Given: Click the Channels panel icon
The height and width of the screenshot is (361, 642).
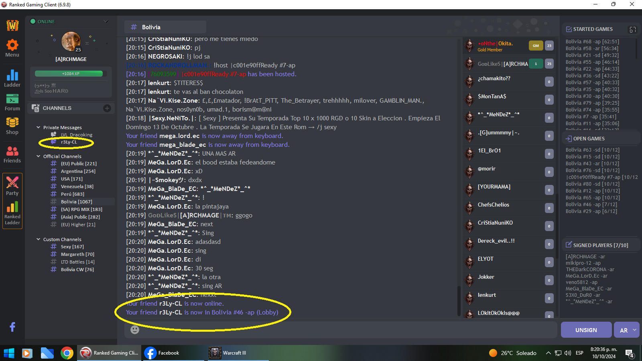Looking at the screenshot, I should tap(35, 108).
